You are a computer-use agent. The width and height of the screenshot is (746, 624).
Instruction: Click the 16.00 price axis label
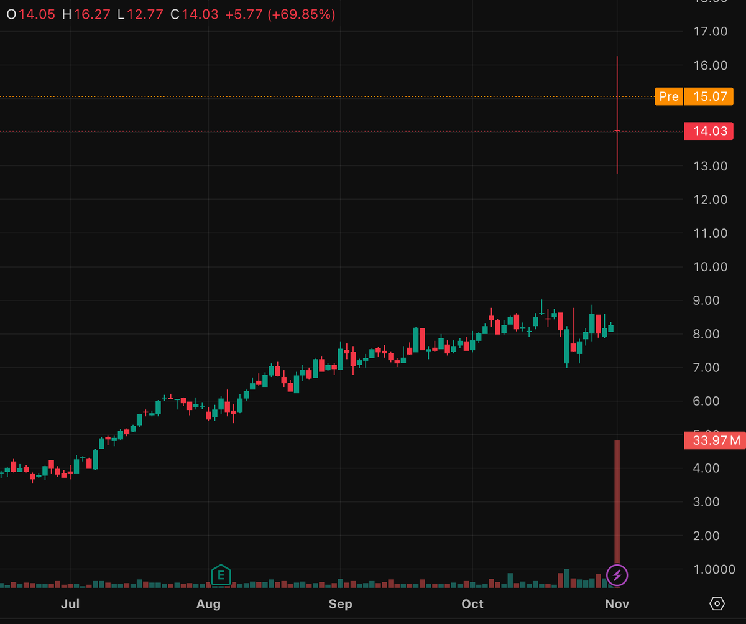point(710,65)
